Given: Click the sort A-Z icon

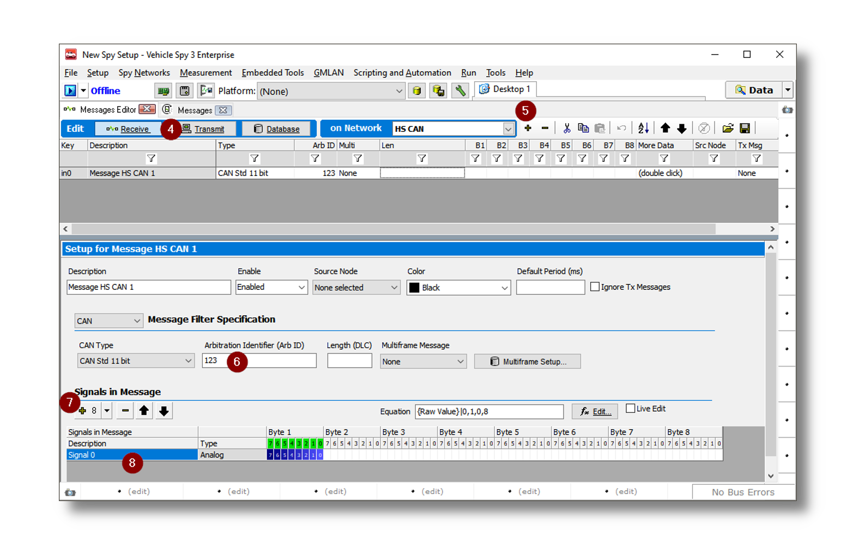Looking at the screenshot, I should pos(643,129).
